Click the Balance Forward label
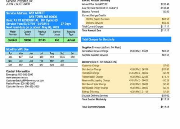 pyautogui.click(x=90, y=12)
